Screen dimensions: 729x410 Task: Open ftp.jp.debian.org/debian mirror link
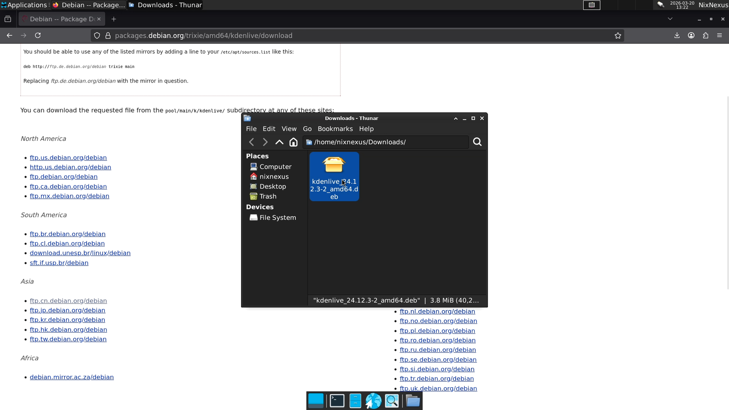(x=67, y=310)
